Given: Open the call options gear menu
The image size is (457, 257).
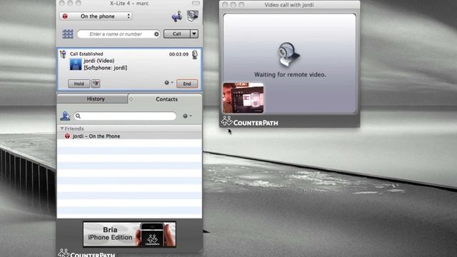Looking at the screenshot, I should pyautogui.click(x=169, y=83).
